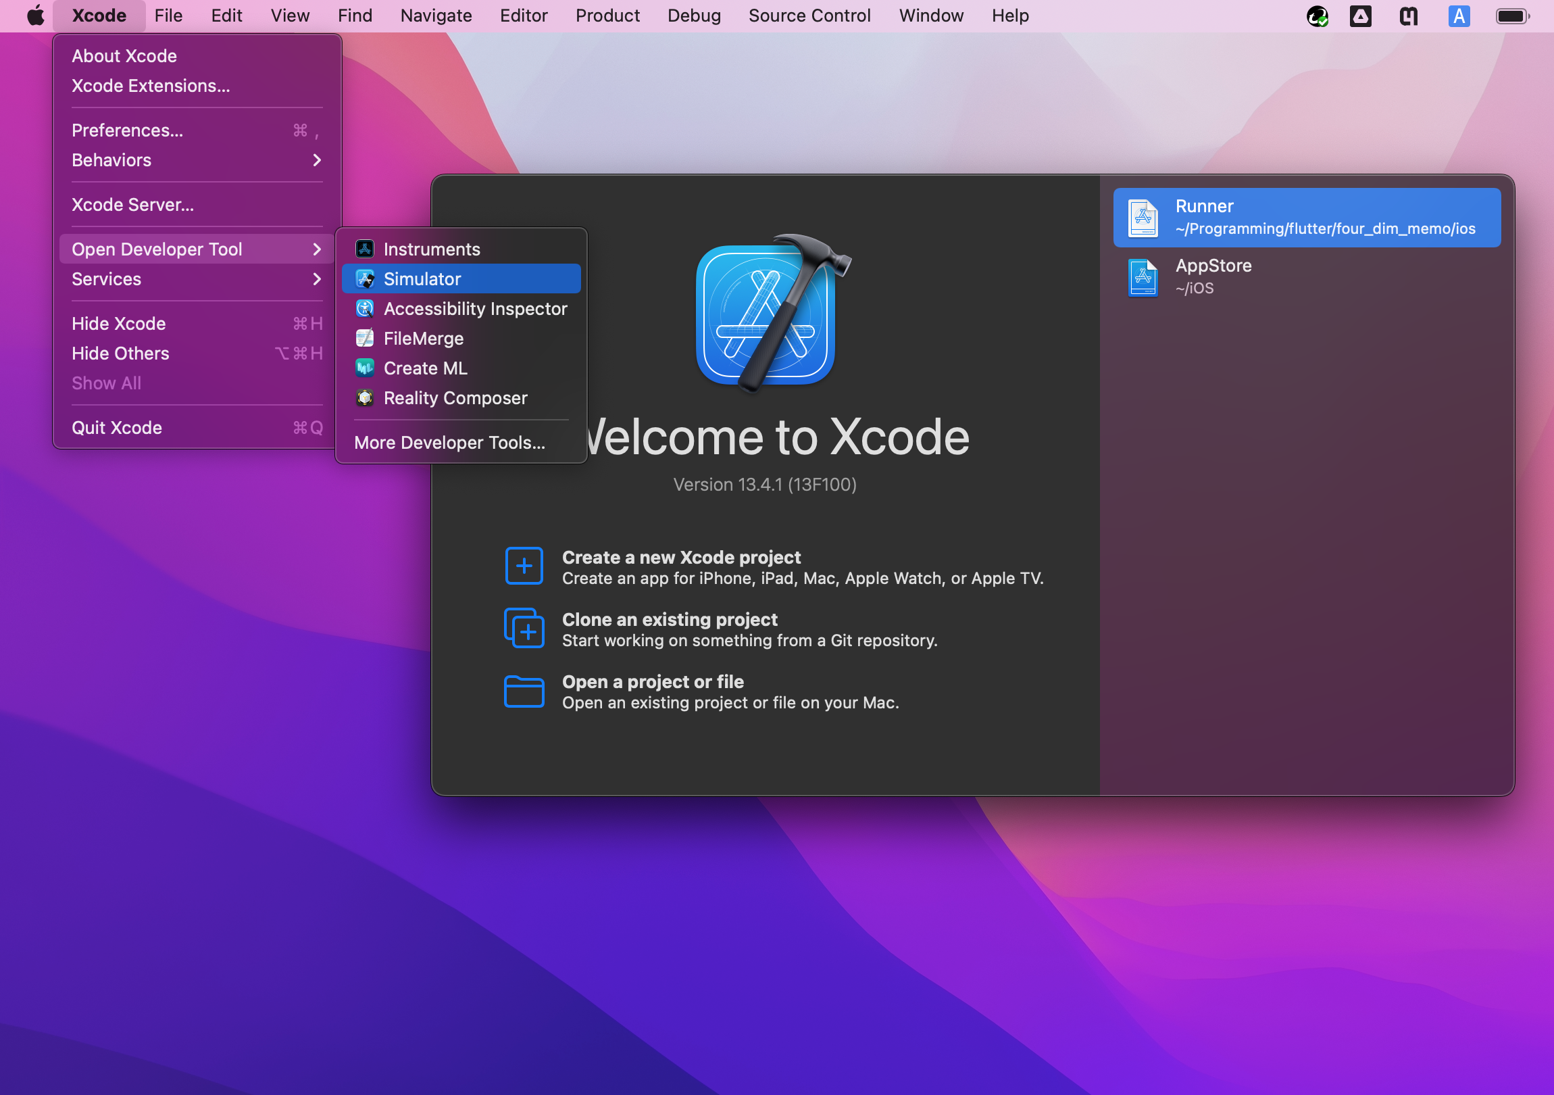The height and width of the screenshot is (1095, 1554).
Task: Click the '~/iOS' path text
Action: coord(1194,289)
